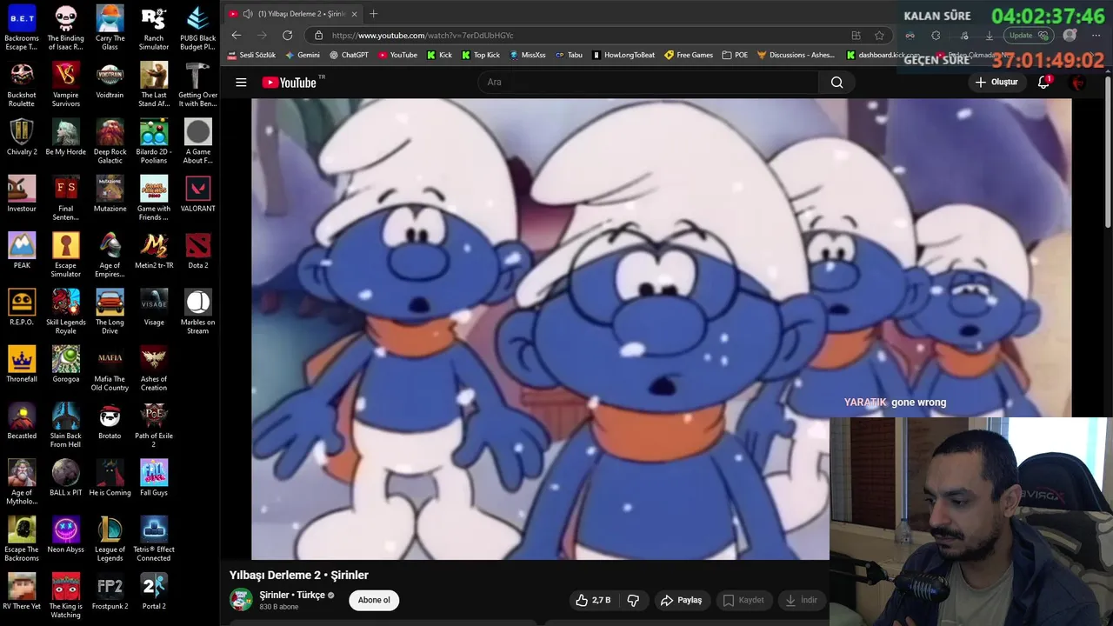Image resolution: width=1113 pixels, height=626 pixels.
Task: Select the Yılbaşı Derleme 2 browser tab
Action: [x=294, y=14]
